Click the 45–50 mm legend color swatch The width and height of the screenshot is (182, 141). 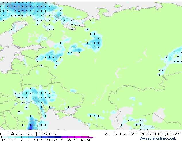(x=84, y=137)
